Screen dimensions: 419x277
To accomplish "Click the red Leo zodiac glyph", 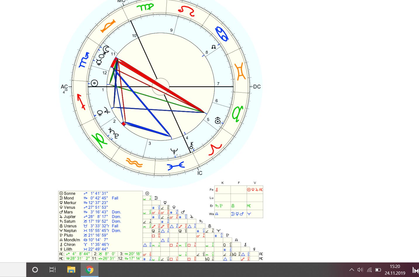I will pos(186,10).
